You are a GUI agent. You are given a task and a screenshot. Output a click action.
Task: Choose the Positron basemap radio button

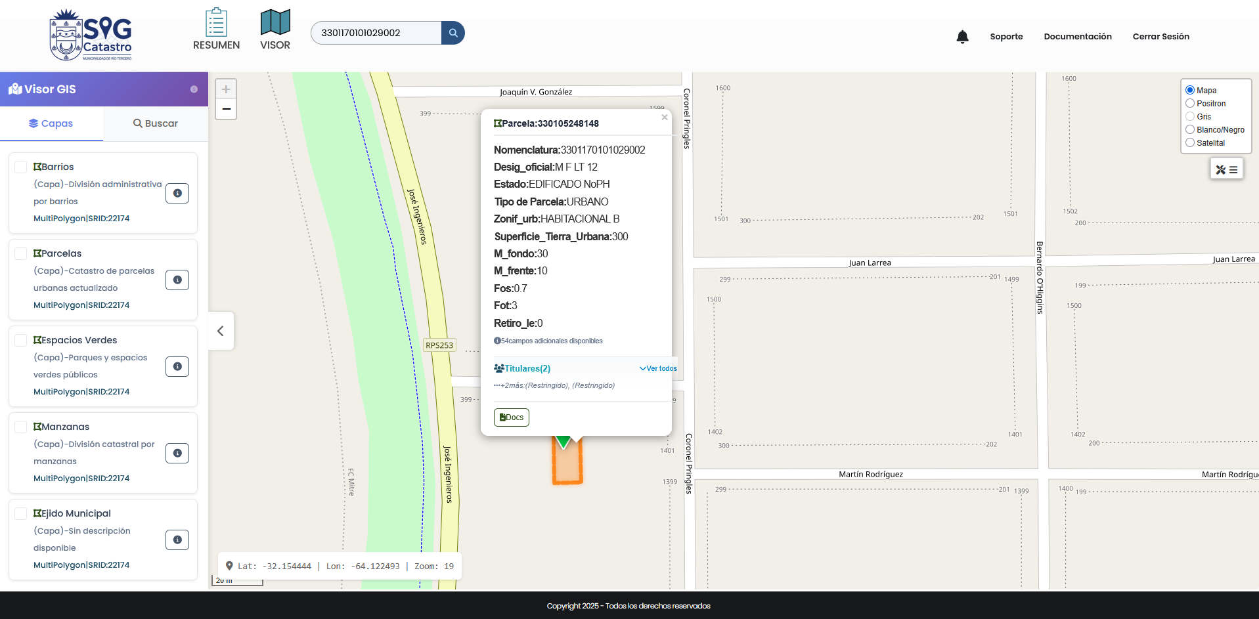[1190, 104]
